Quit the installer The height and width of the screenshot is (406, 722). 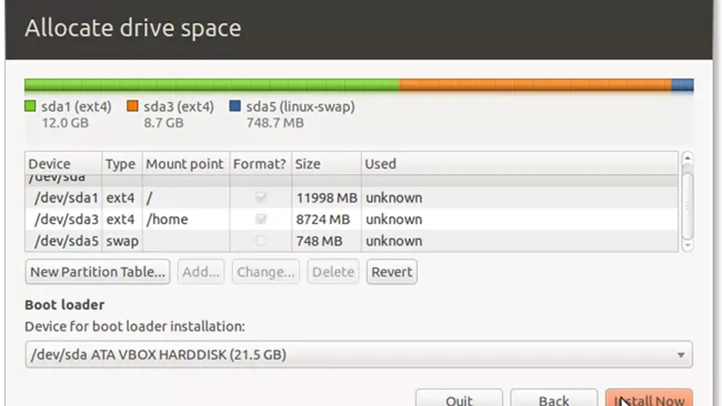[x=459, y=398]
